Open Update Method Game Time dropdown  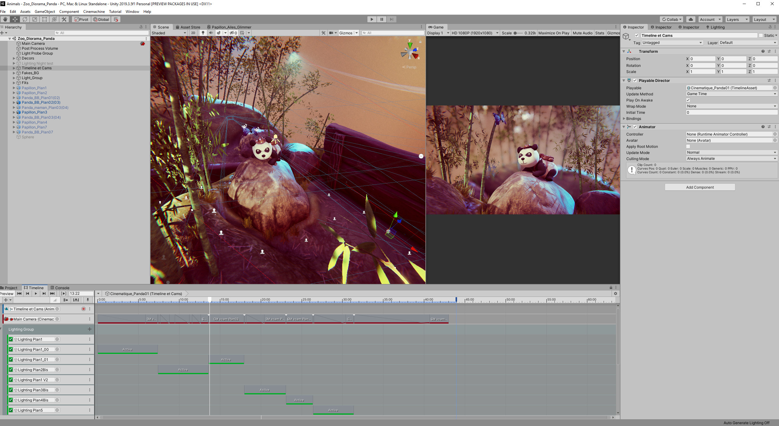(732, 94)
